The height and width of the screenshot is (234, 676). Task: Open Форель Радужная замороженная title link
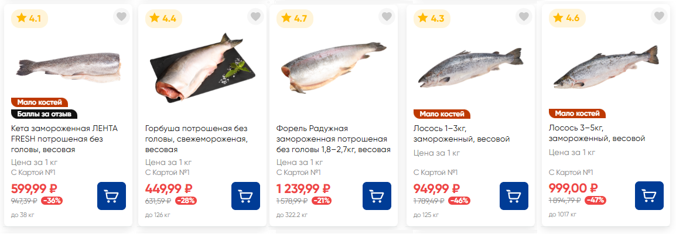pyautogui.click(x=333, y=139)
